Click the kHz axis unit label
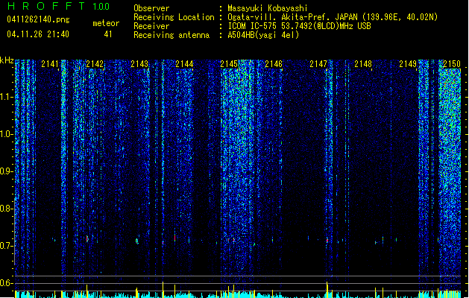This screenshot has width=469, height=298. [7, 60]
